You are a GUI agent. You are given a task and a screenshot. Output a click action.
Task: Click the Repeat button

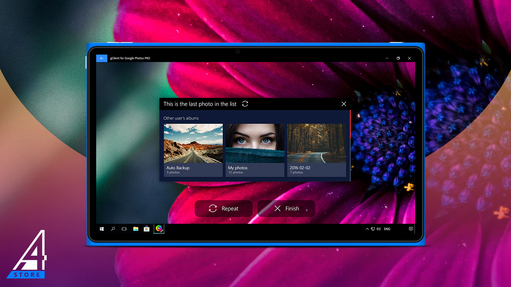click(x=224, y=209)
